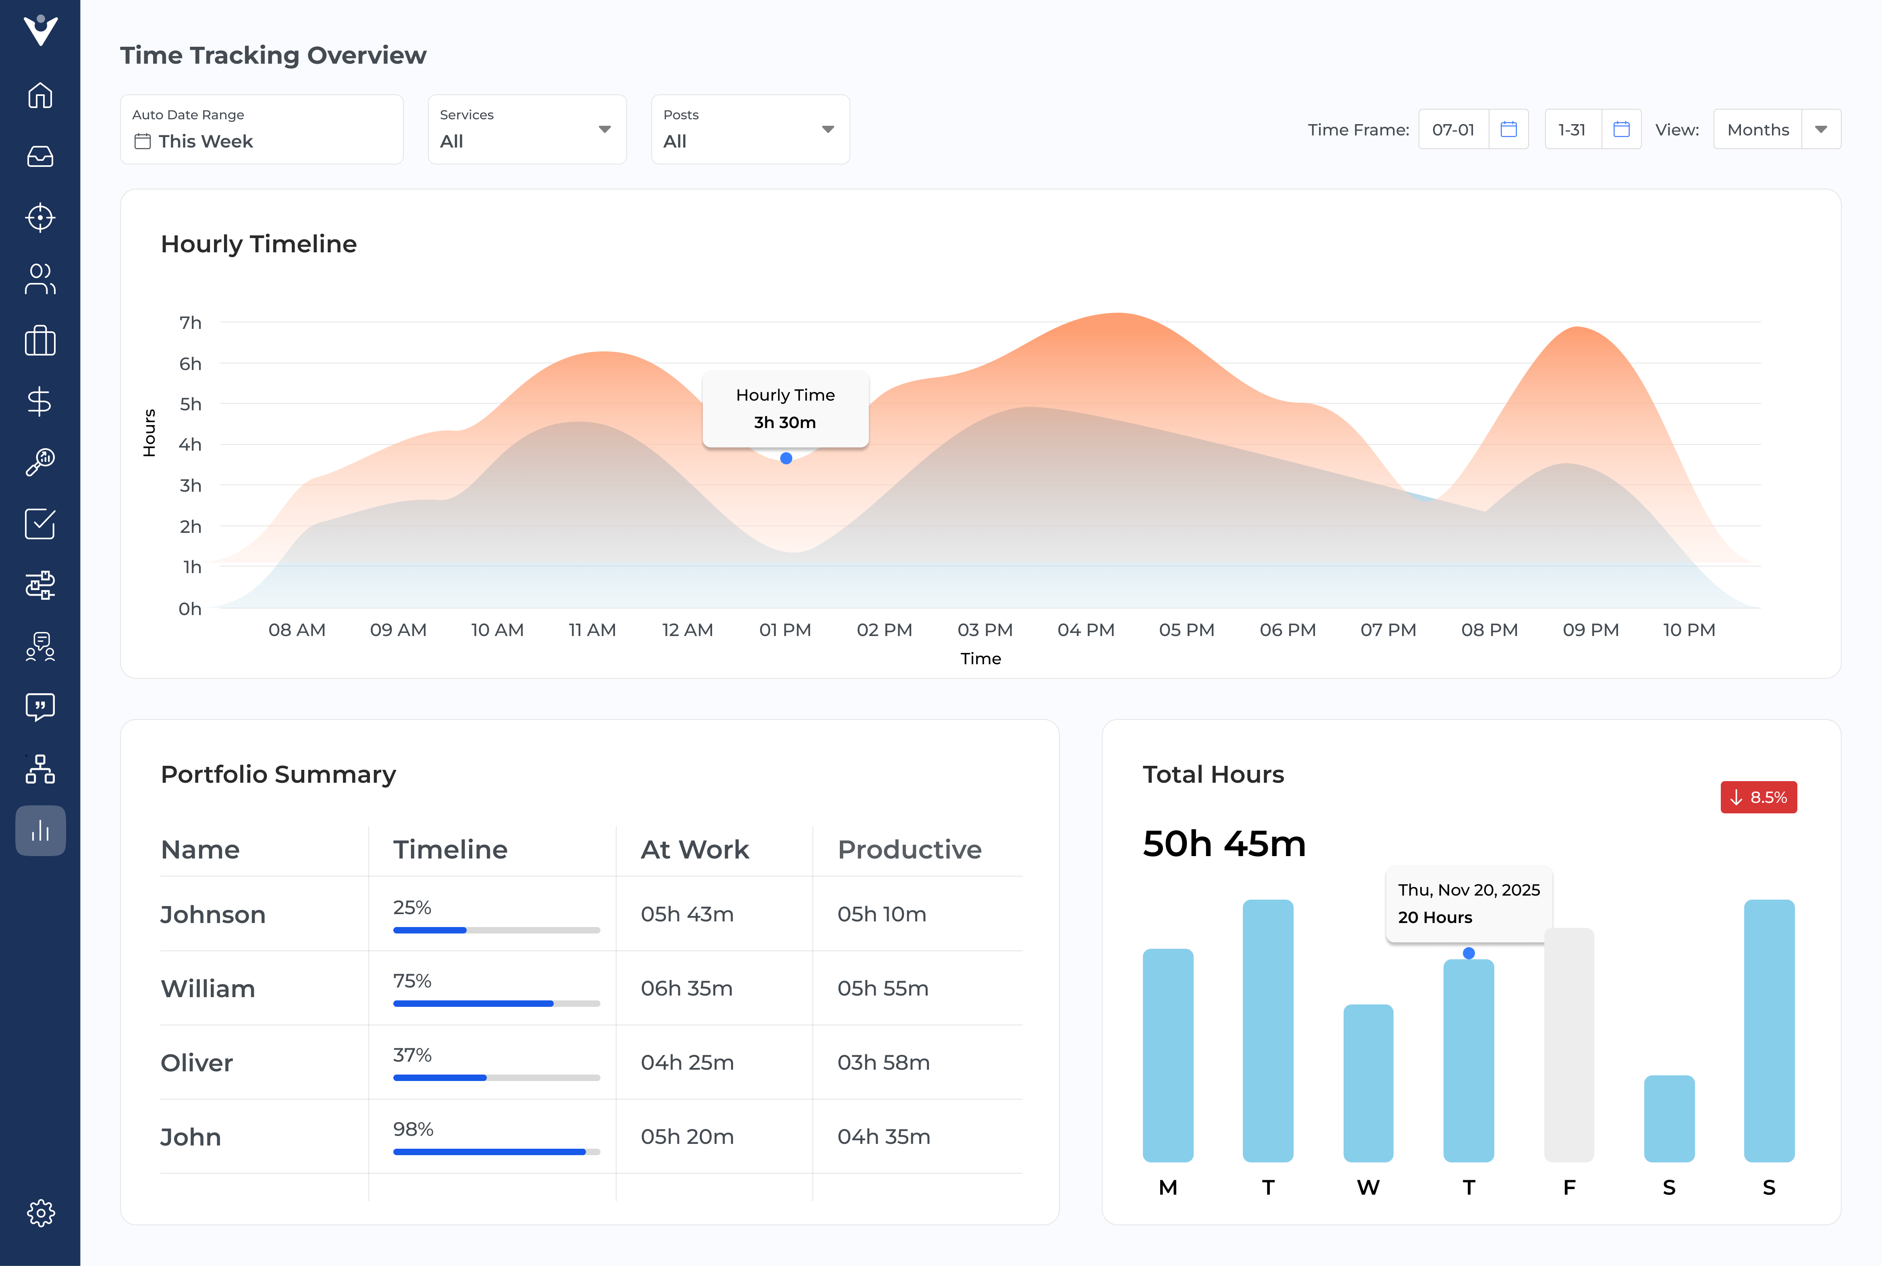Screen dimensions: 1882x1266
Task: Open the org hierarchy sidebar icon
Action: [x=39, y=769]
